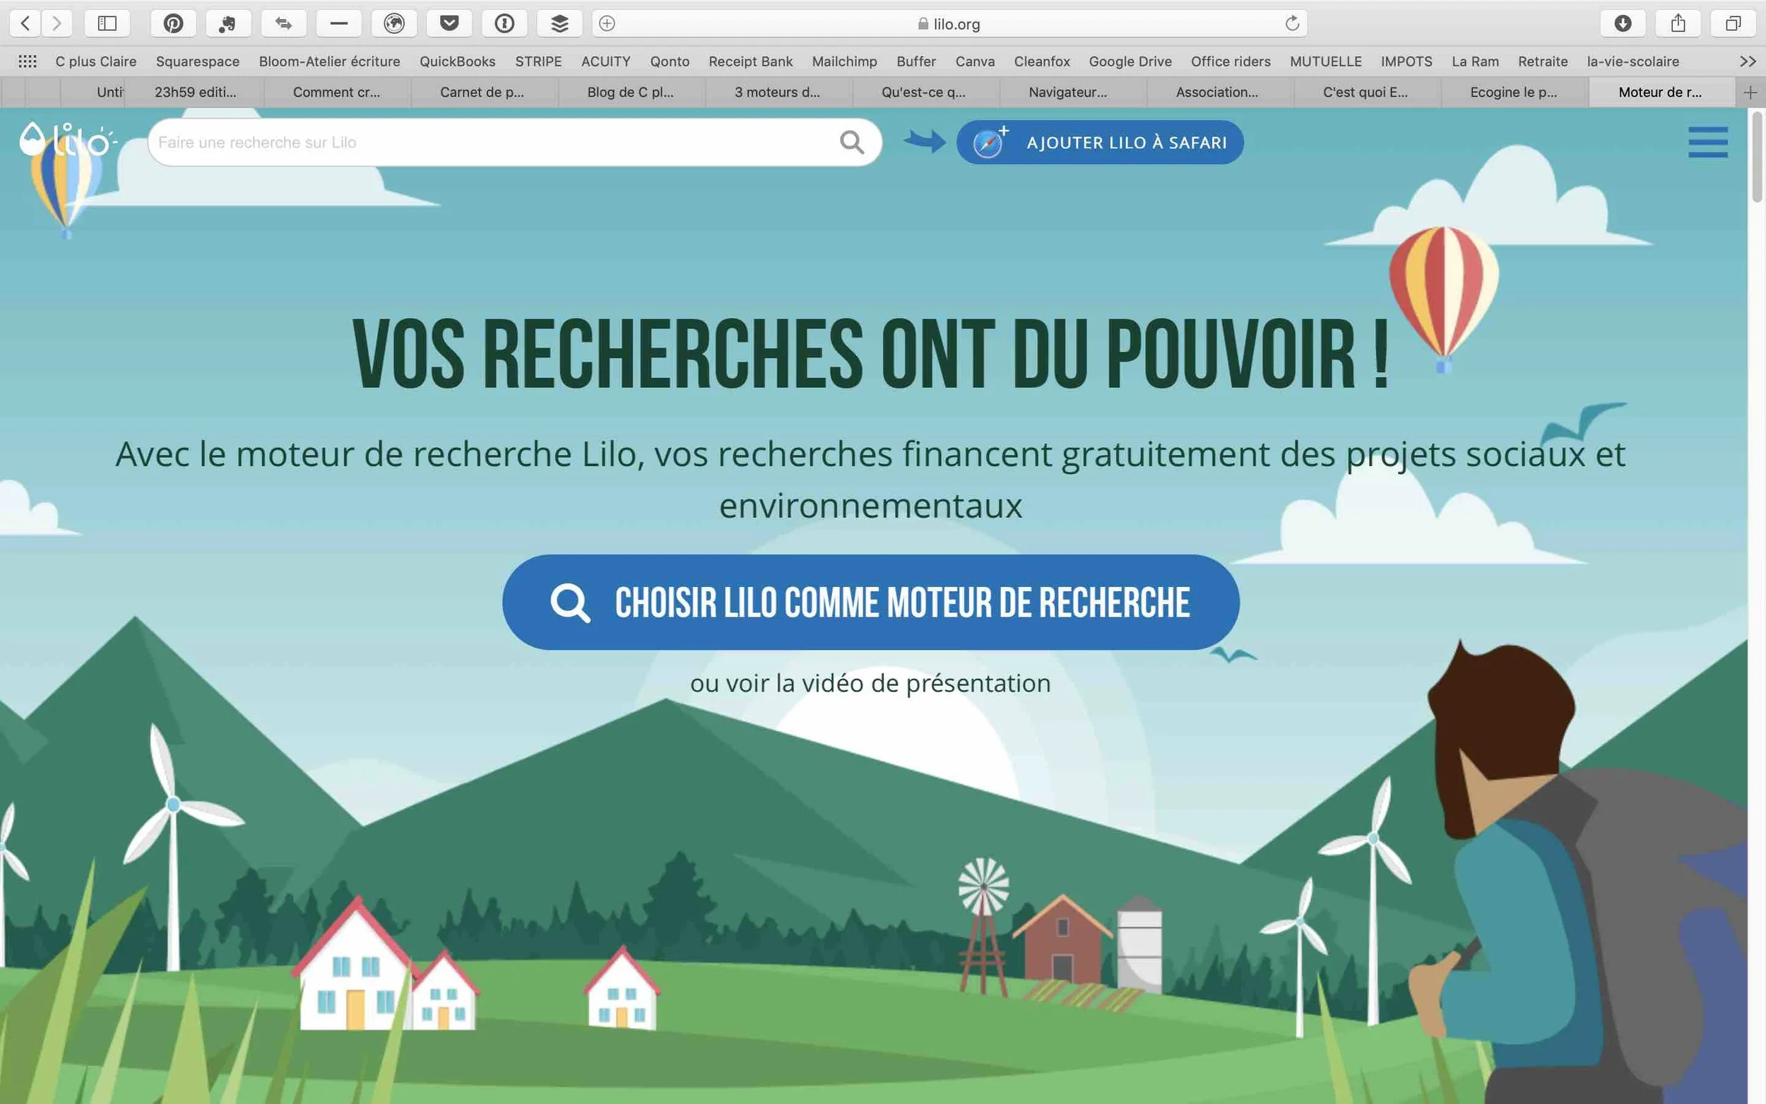Click the Pinterest extension icon

pos(173,23)
